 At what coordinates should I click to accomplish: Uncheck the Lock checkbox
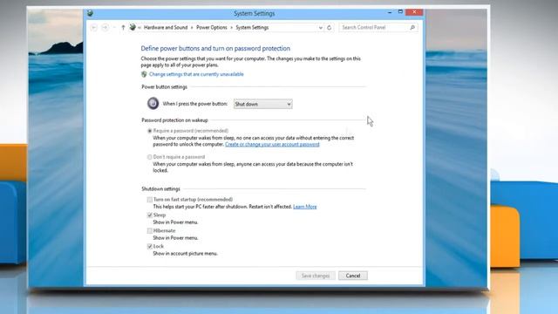[150, 246]
